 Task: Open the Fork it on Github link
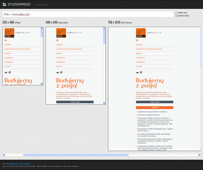[x=25, y=164]
